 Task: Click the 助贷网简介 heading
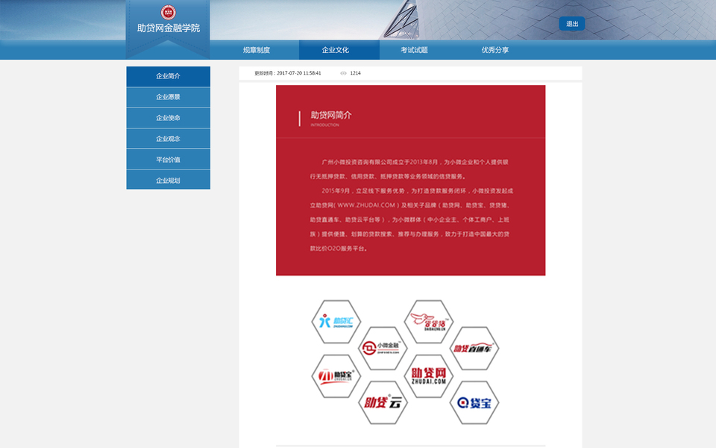[331, 115]
